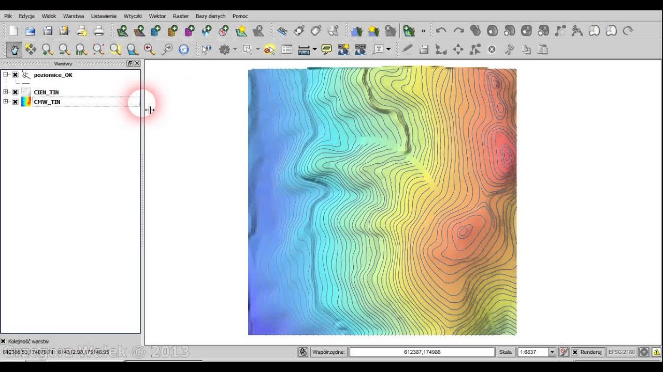This screenshot has width=663, height=372.
Task: Close the Warstwy layers panel
Action: (137, 63)
